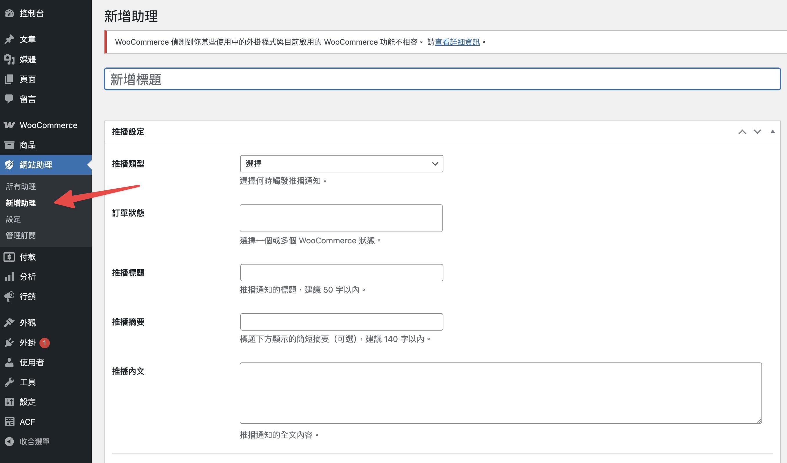
Task: Open 設定 under 網站助理
Action: (13, 219)
